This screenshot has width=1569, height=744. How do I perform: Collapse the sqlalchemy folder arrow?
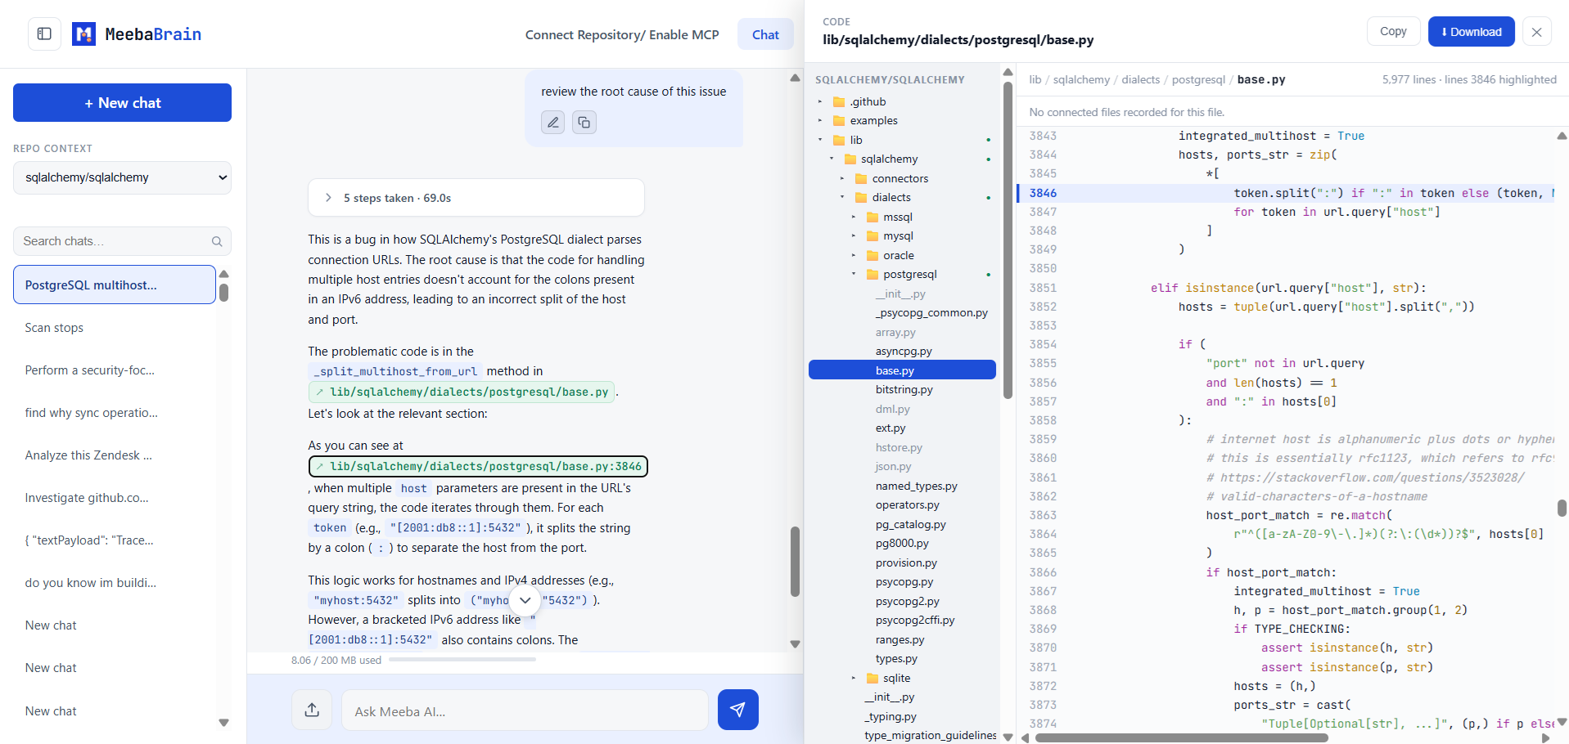tap(832, 159)
